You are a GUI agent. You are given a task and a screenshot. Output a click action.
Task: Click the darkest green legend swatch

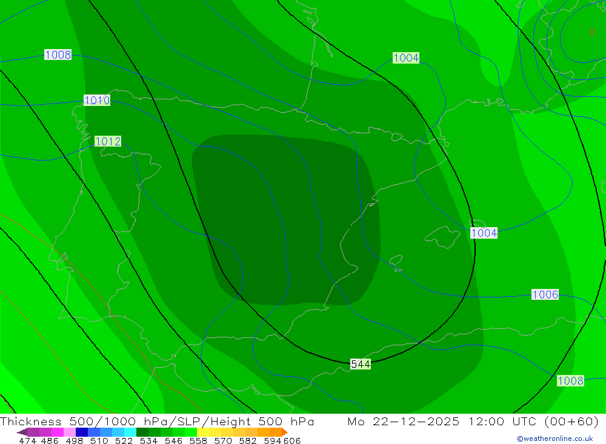click(x=142, y=432)
